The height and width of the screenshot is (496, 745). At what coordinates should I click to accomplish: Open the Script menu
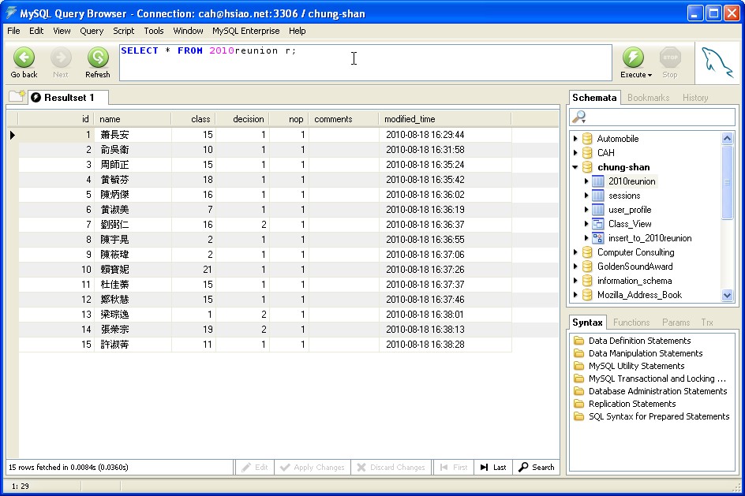pyautogui.click(x=124, y=31)
